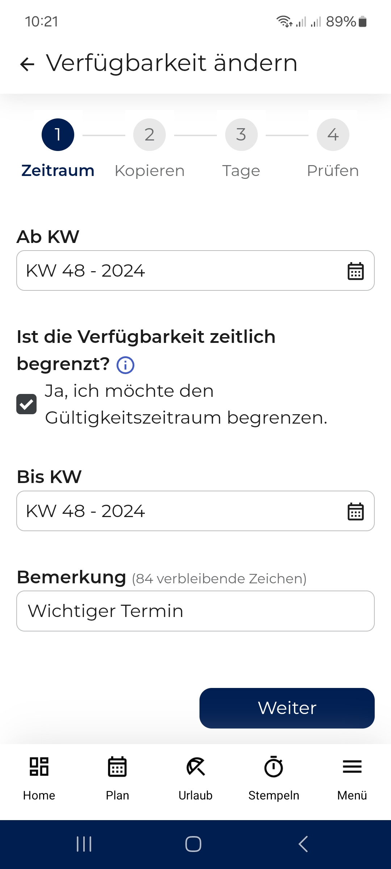391x869 pixels.
Task: Select step 1 Zeitraum circle
Action: point(58,135)
